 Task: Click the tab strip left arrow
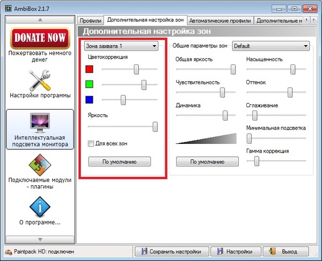pos(306,20)
